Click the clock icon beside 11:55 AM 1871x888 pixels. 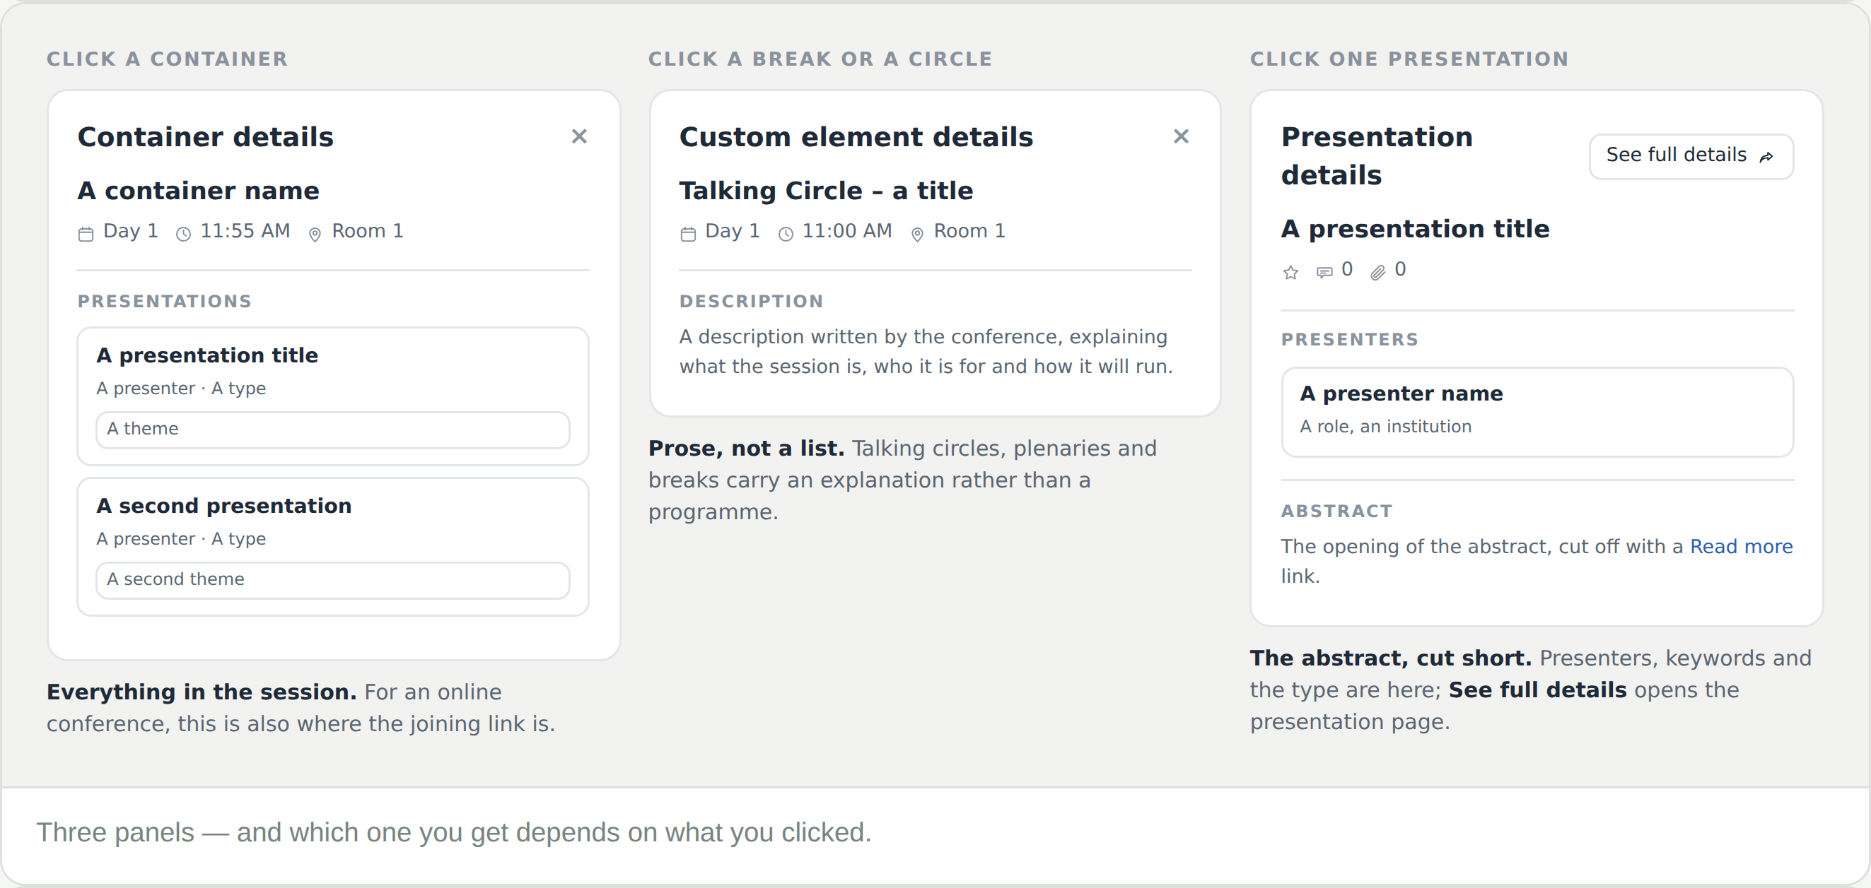point(184,234)
